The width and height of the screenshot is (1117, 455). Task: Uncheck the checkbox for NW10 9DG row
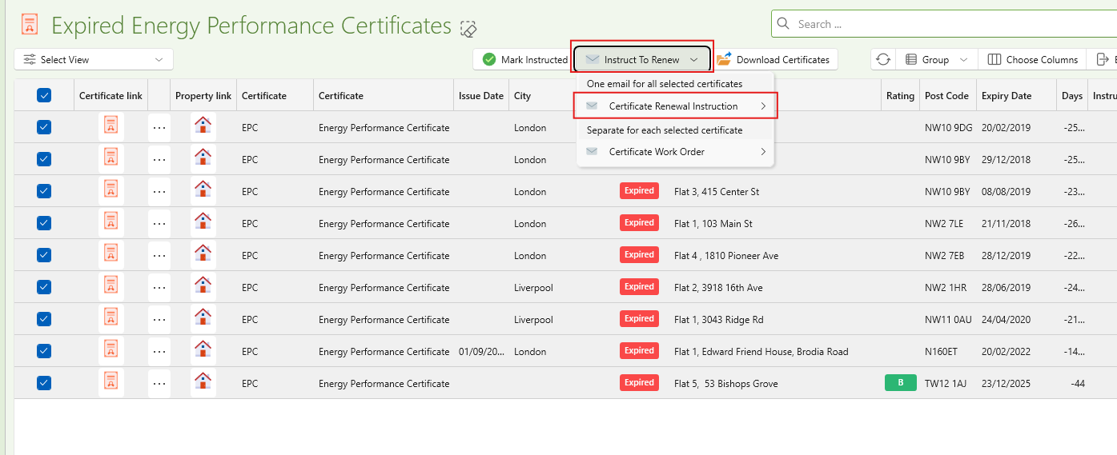(x=44, y=127)
